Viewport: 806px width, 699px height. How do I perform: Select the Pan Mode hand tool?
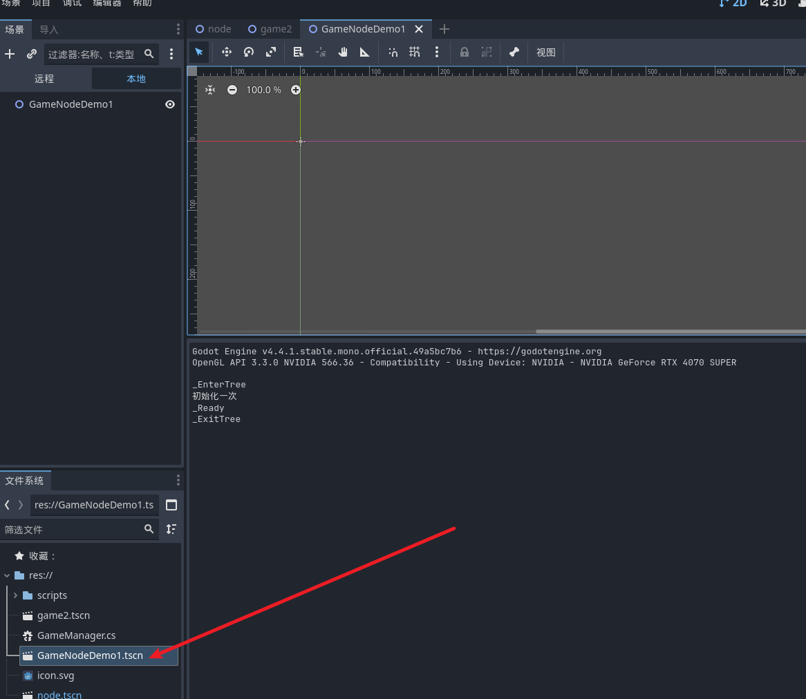click(x=343, y=52)
